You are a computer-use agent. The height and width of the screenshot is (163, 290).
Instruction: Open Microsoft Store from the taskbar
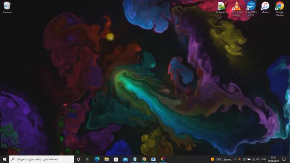pyautogui.click(x=116, y=159)
